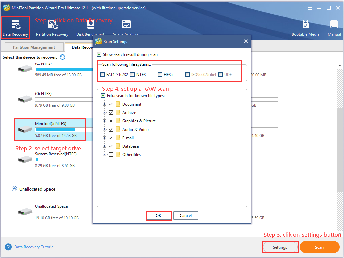Toggle the Graphics & Picture checkbox
Viewport: 344px width, 258px height.
pyautogui.click(x=111, y=121)
